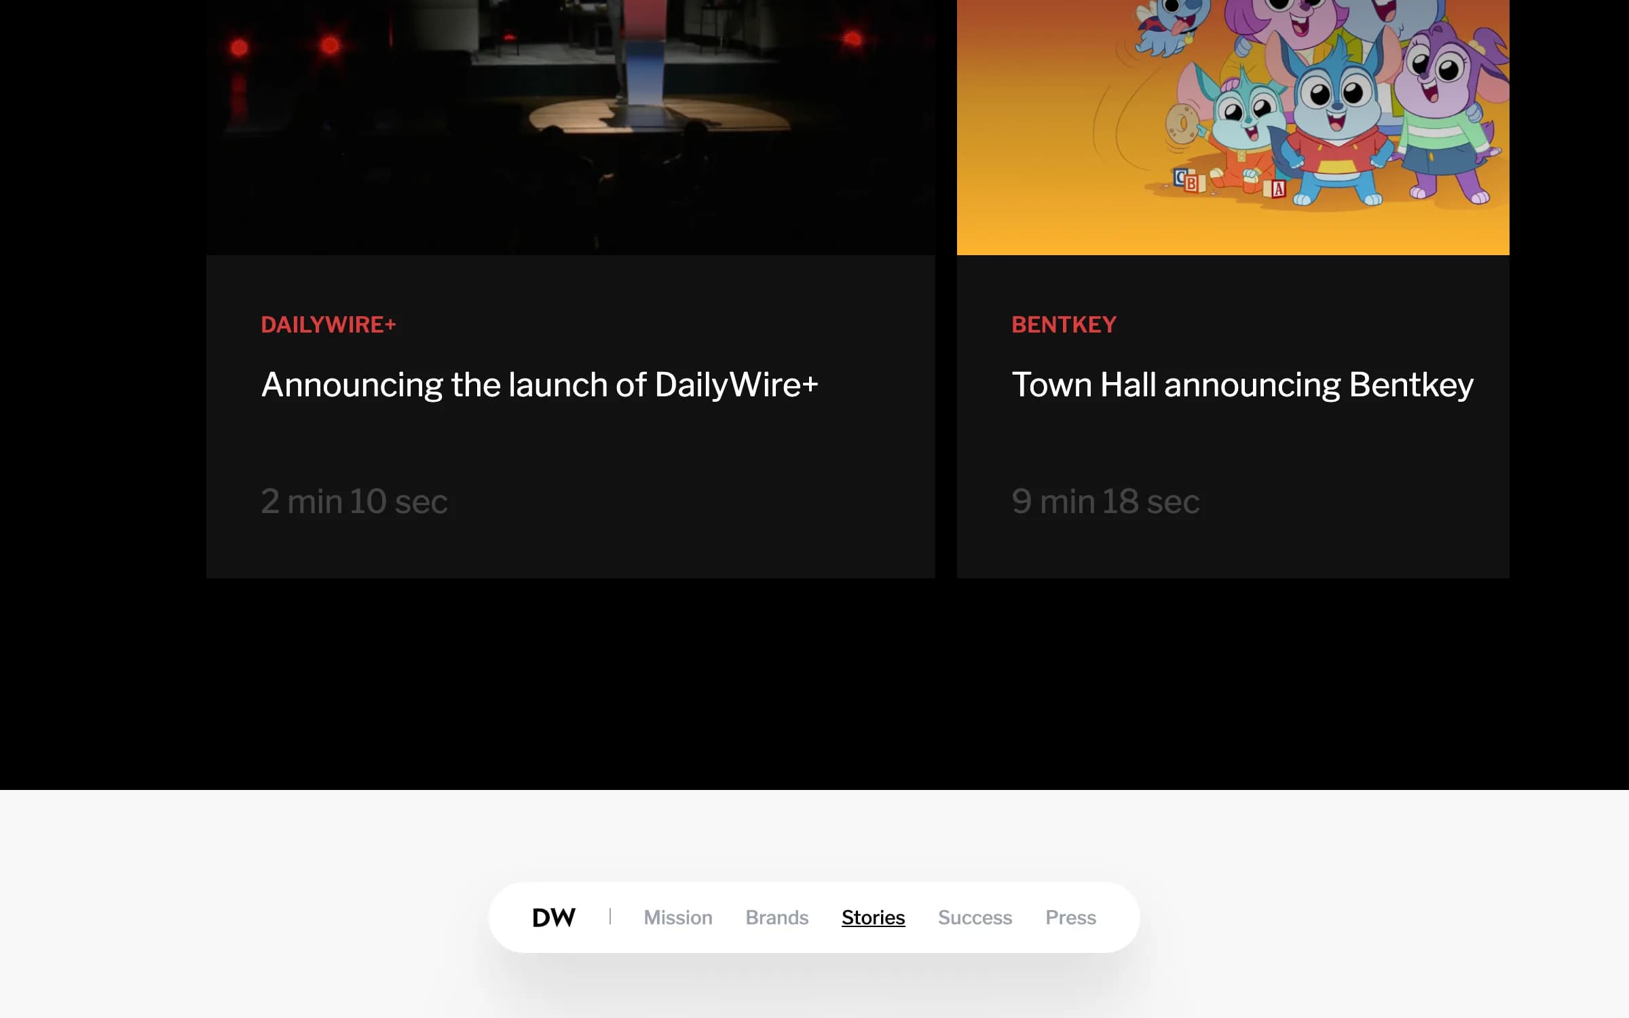The width and height of the screenshot is (1629, 1018).
Task: Open the Mission section
Action: (678, 918)
